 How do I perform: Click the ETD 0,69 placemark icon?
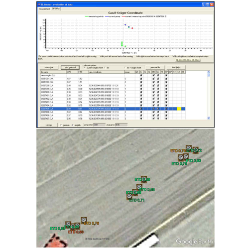144,179
